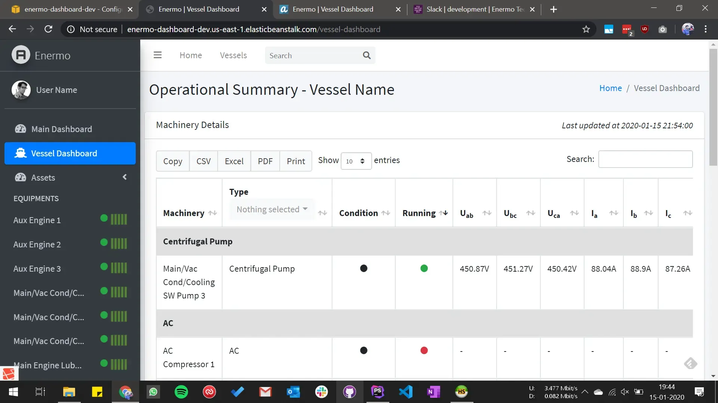The height and width of the screenshot is (403, 718).
Task: Reload the page in browser
Action: coord(48,29)
